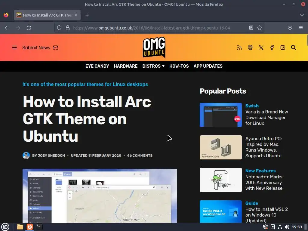Image resolution: width=308 pixels, height=231 pixels.
Task: Open the Facebook social icon
Action: click(x=272, y=48)
